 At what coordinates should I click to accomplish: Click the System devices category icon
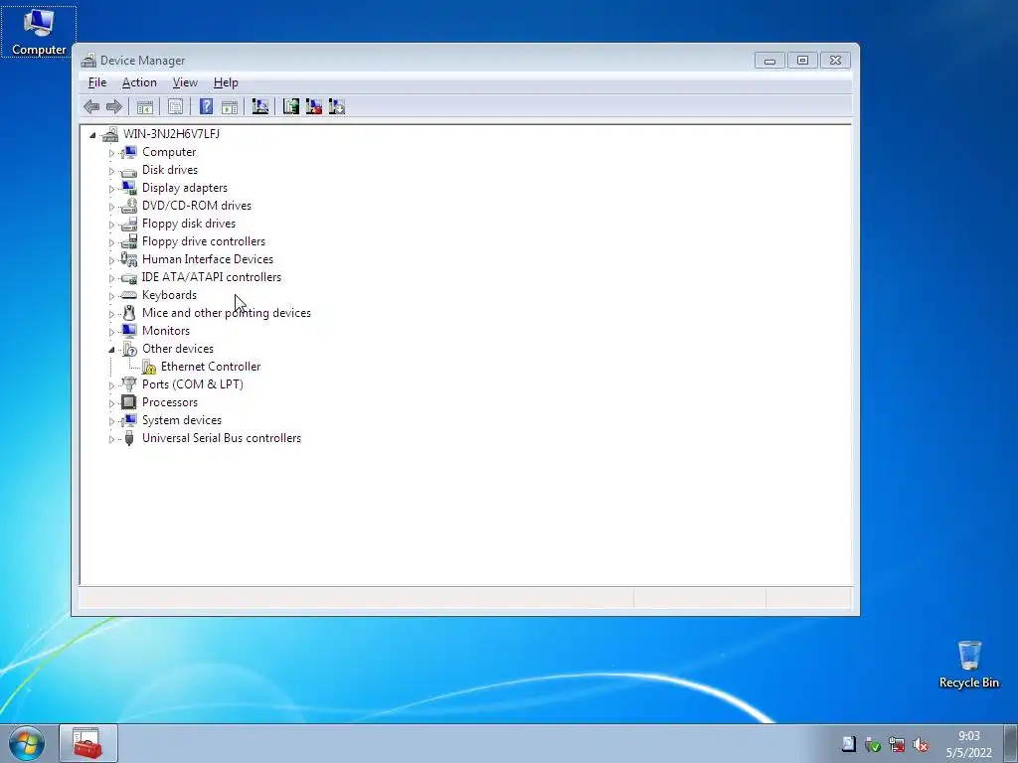pyautogui.click(x=129, y=420)
